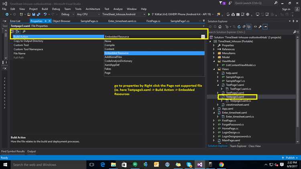
Task: Choose Content in the Build Action list
Action: point(155,49)
